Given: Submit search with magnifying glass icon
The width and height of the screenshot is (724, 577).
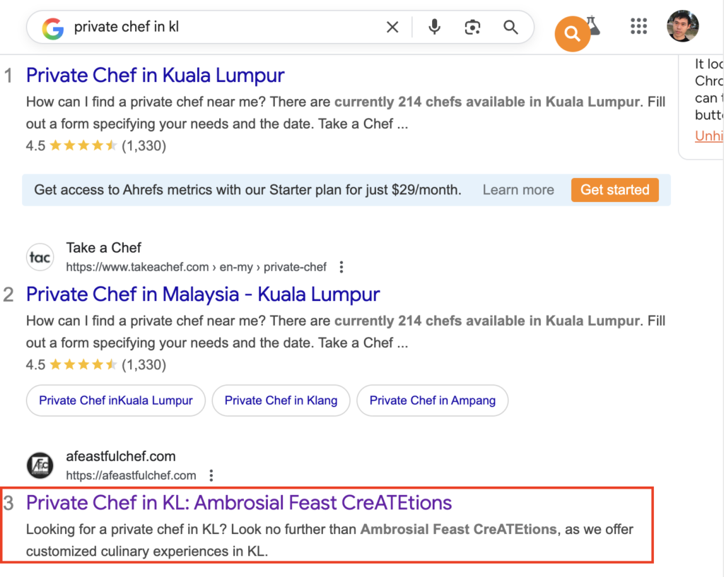Looking at the screenshot, I should click(x=510, y=28).
